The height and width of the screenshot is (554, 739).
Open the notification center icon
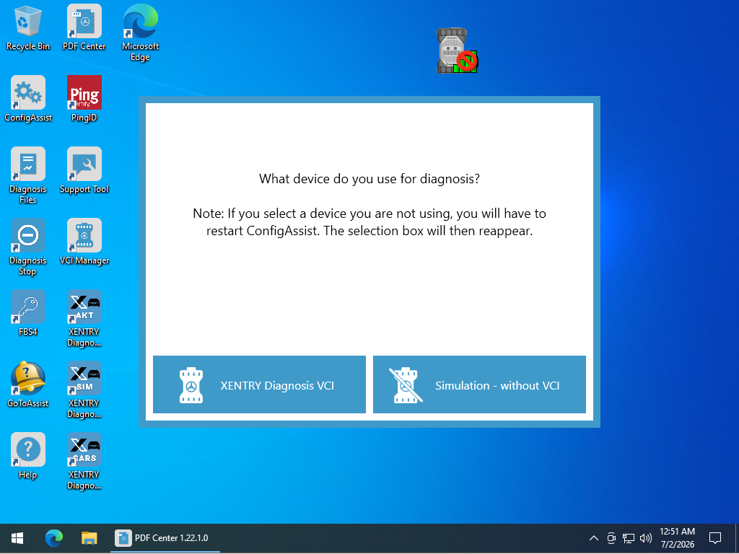pos(715,538)
